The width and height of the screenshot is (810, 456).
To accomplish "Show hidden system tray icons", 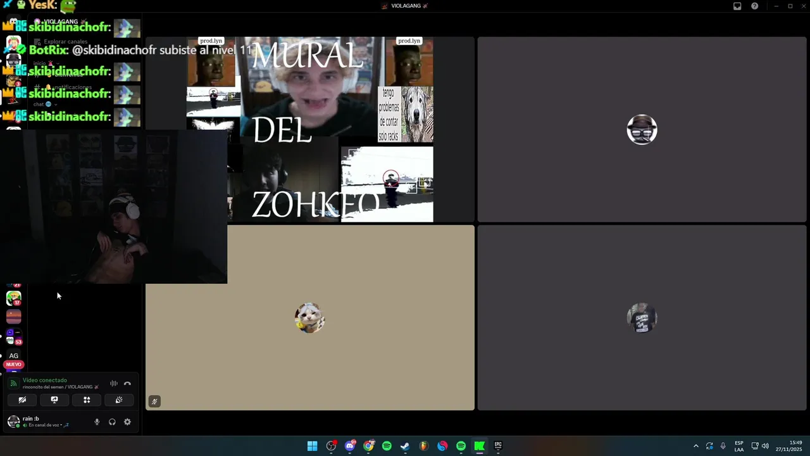I will [x=695, y=446].
